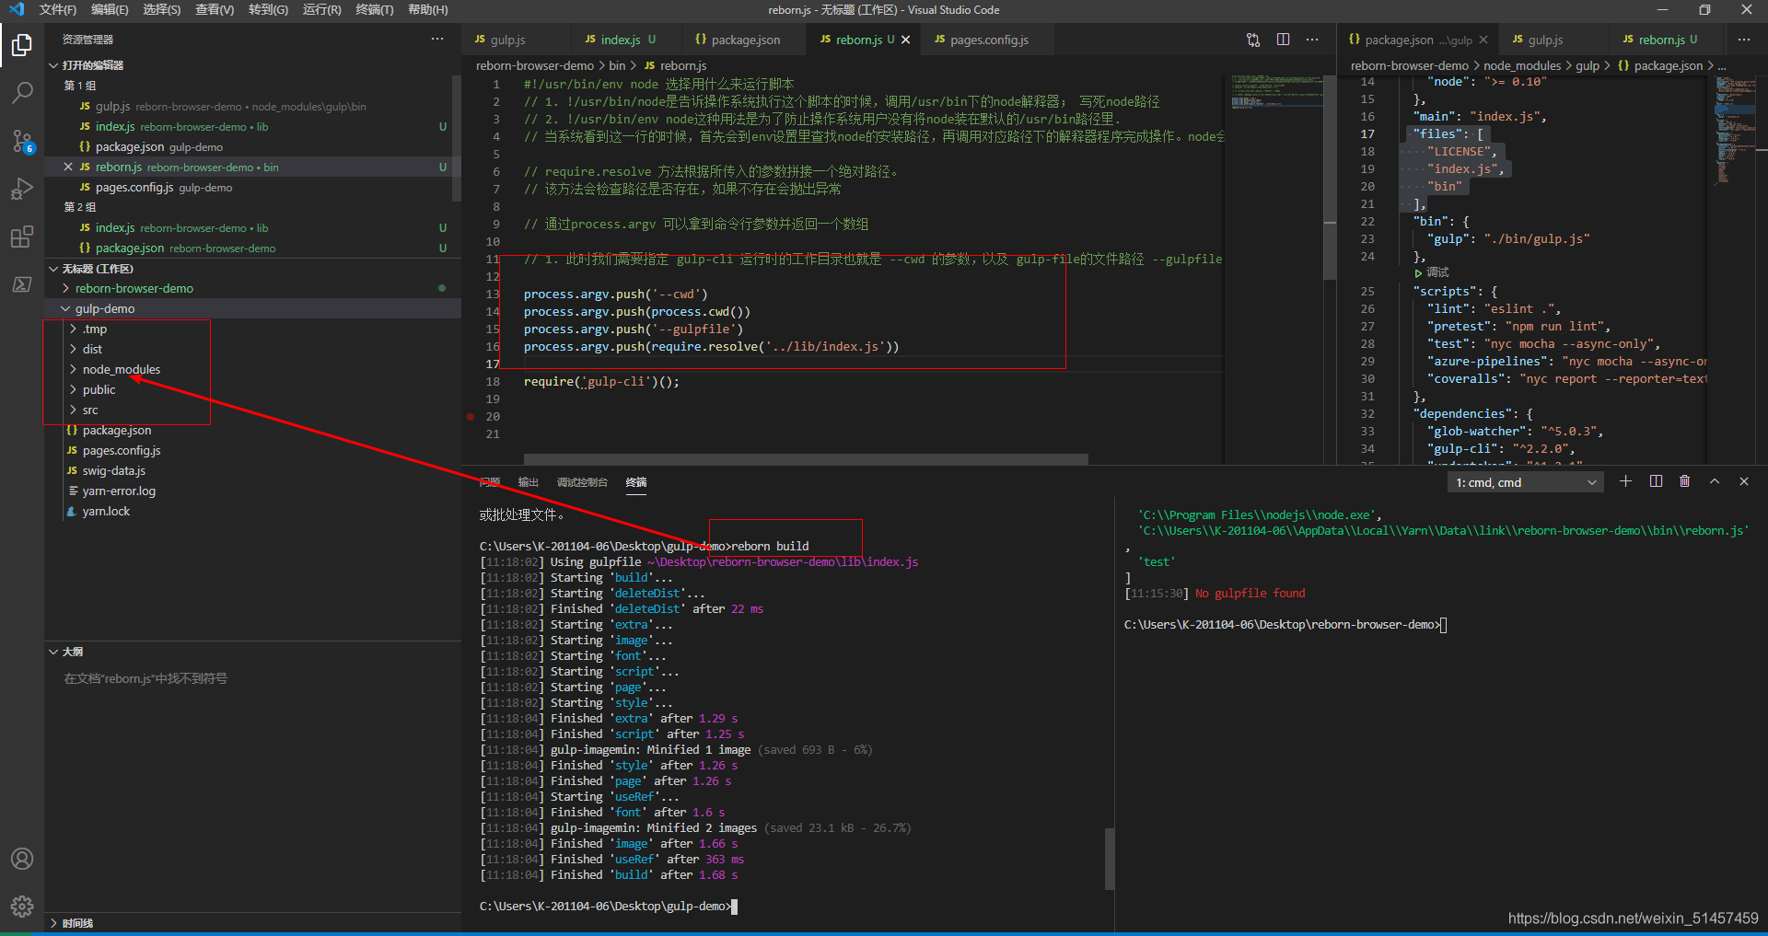Expand the Timeline section
This screenshot has width=1768, height=936.
coord(53,922)
